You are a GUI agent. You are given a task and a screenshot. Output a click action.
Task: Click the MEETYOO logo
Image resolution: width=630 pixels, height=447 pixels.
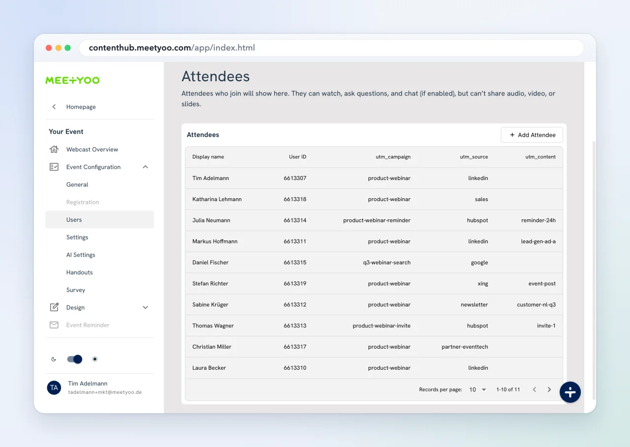pos(72,80)
